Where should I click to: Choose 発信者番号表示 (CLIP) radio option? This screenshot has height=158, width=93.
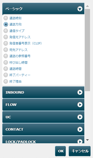click(x=6, y=43)
